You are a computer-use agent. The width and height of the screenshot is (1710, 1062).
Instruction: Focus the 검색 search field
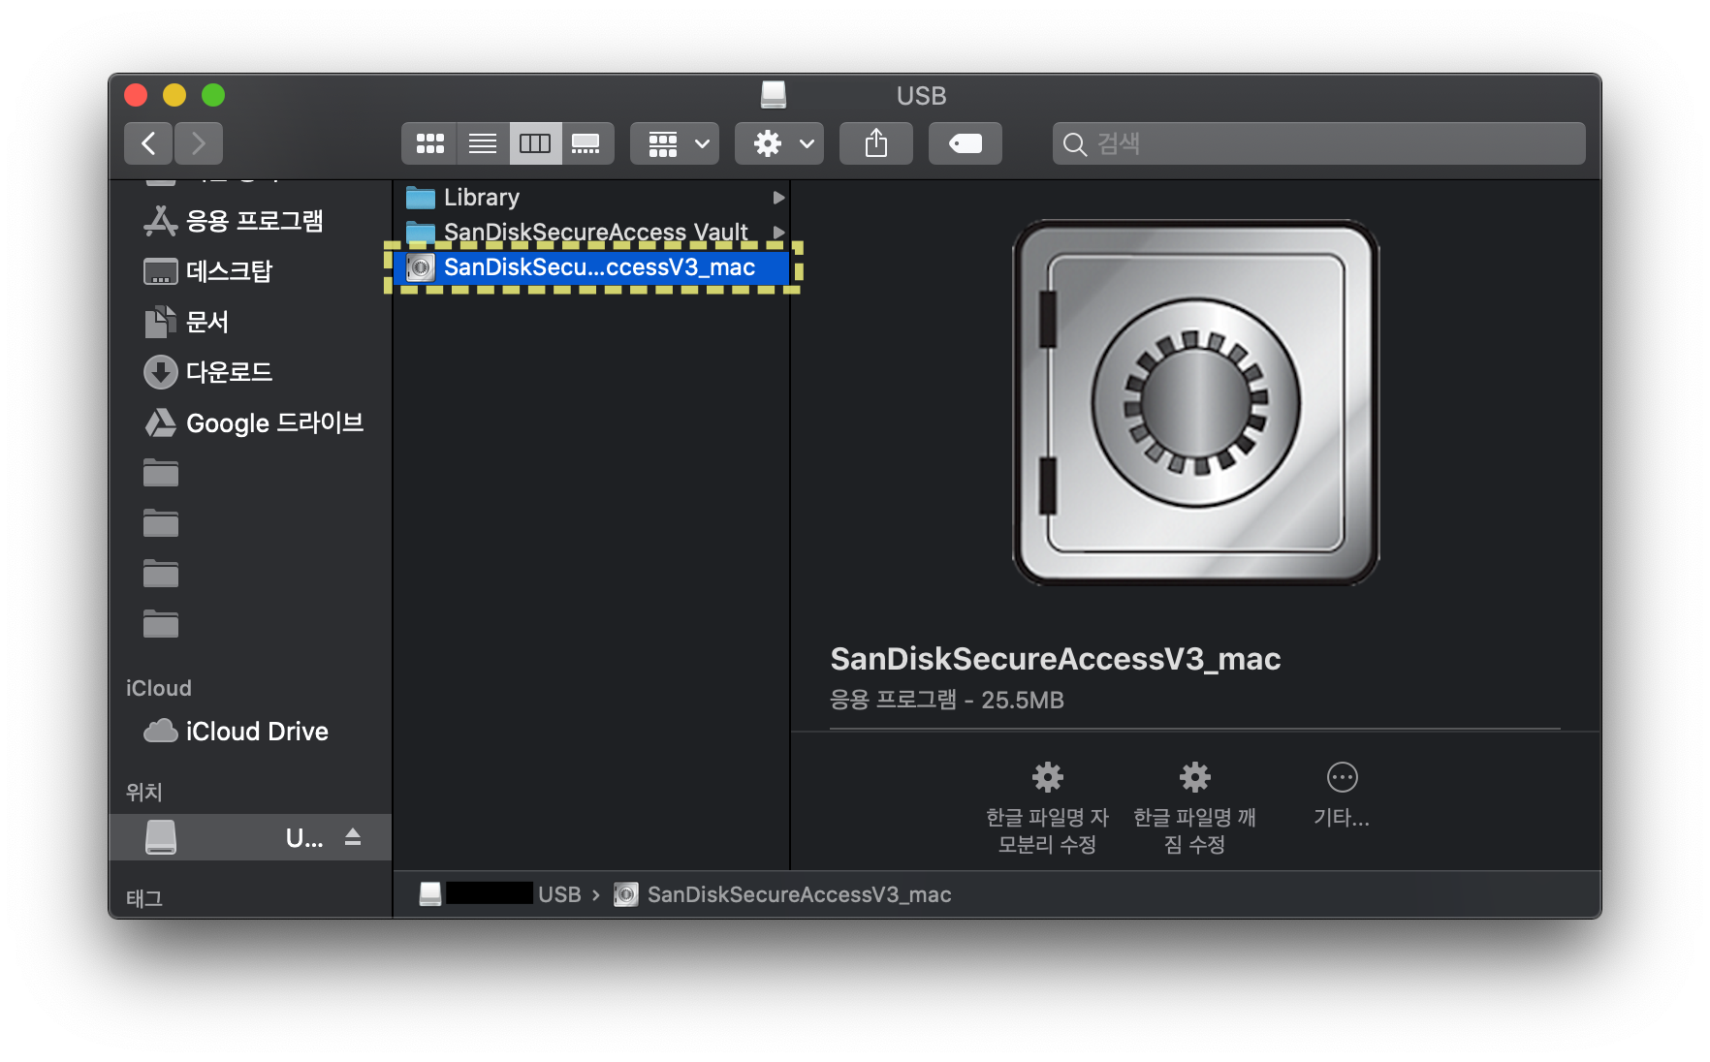tap(1319, 143)
